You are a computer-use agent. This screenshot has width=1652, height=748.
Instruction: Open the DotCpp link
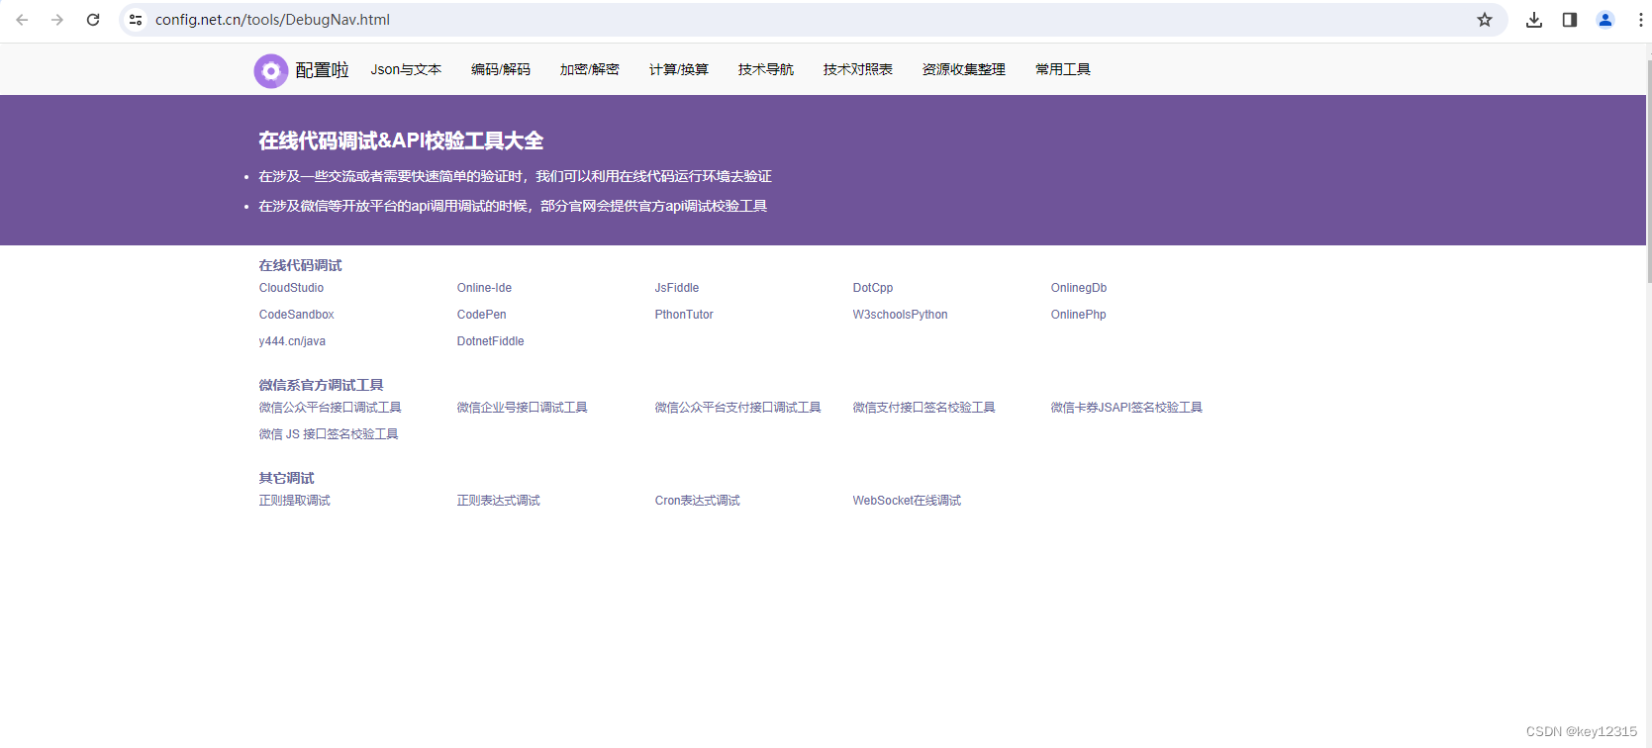click(873, 288)
